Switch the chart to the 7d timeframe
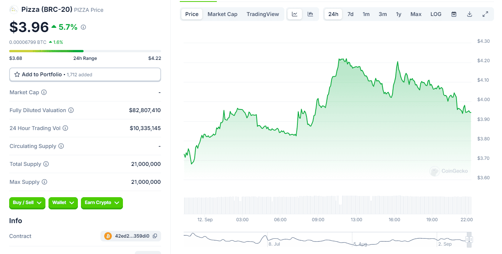Screen dimensions: 502x254 coord(350,14)
